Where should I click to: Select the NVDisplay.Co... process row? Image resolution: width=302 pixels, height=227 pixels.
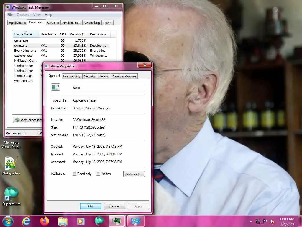pos(62,60)
